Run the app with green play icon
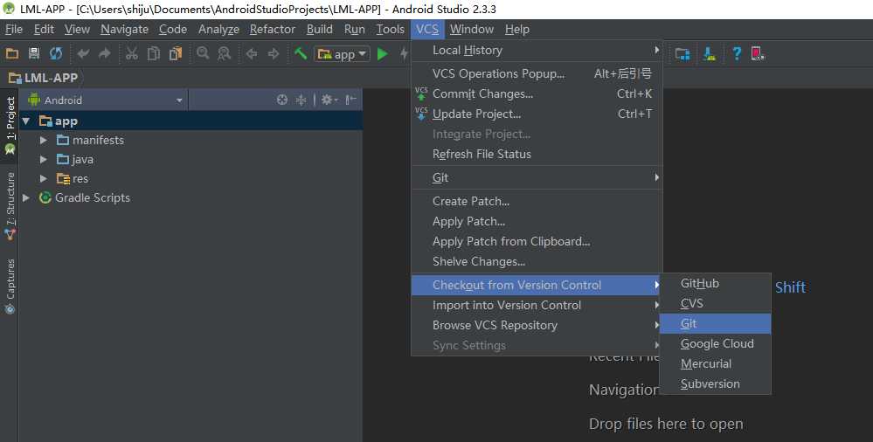Screen dimensions: 873x442 point(383,54)
